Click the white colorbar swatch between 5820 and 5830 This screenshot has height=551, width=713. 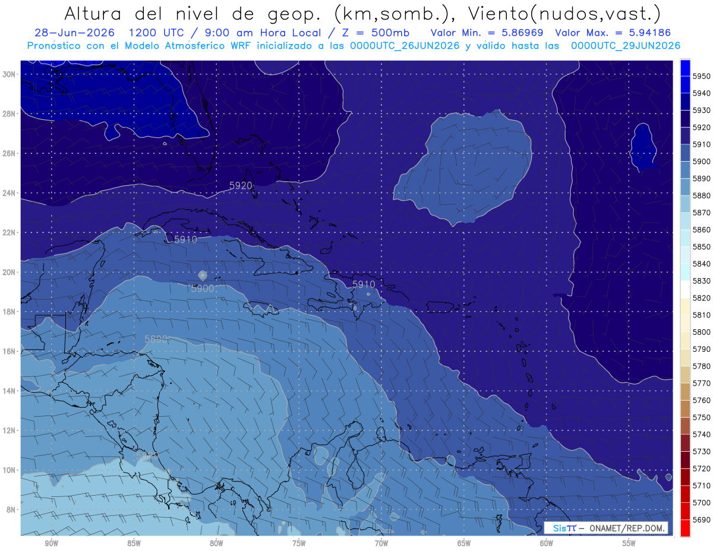pyautogui.click(x=685, y=289)
